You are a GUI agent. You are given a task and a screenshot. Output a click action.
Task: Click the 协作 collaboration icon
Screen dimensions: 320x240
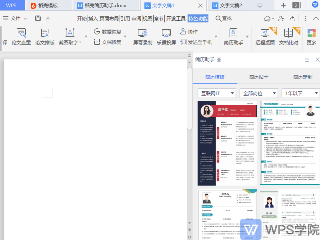coord(183,32)
